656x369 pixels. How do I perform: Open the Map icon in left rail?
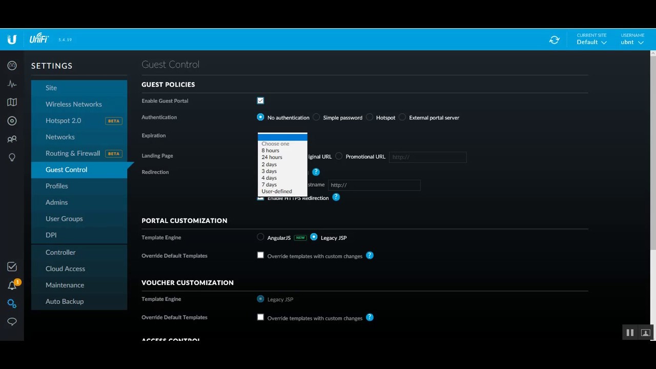(12, 102)
